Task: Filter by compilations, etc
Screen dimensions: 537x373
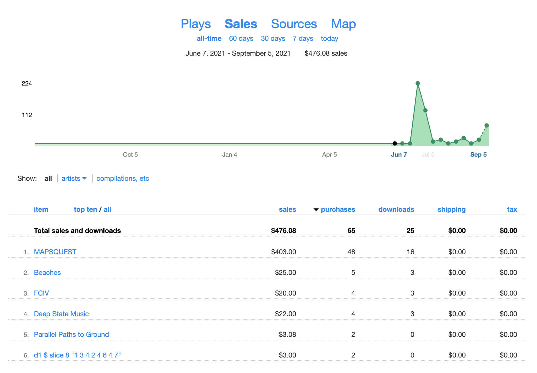Action: tap(123, 178)
